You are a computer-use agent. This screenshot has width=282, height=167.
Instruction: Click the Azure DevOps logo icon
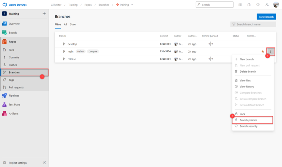click(x=5, y=5)
